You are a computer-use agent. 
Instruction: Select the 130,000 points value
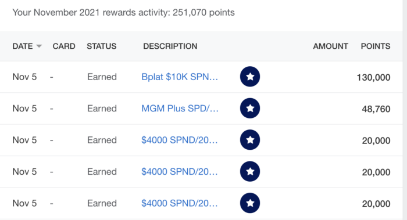(x=373, y=77)
